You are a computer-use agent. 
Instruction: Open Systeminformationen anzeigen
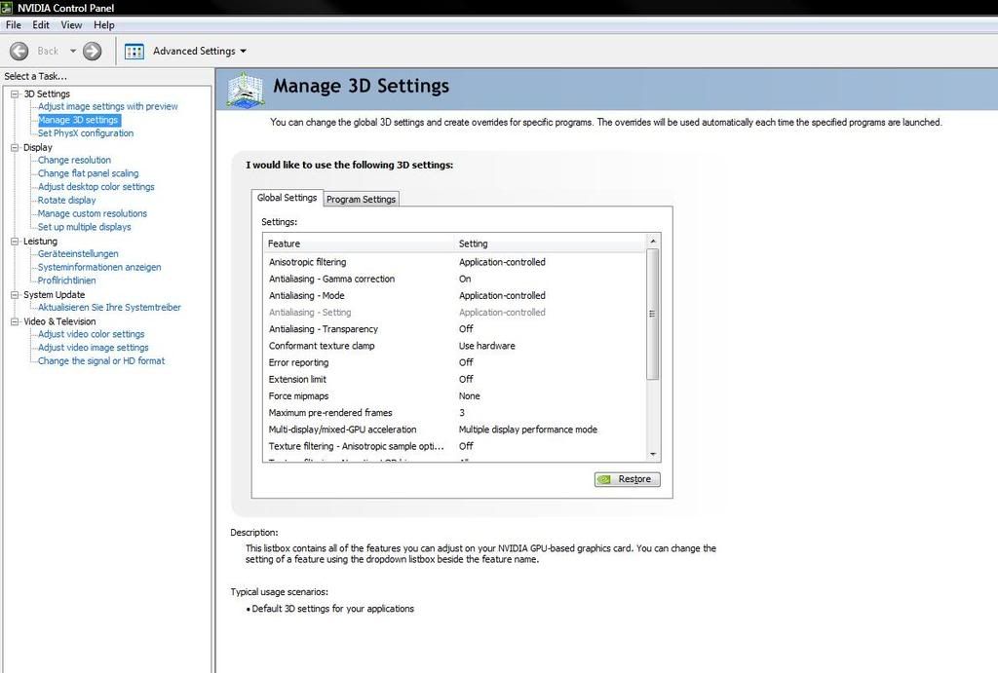tap(99, 267)
